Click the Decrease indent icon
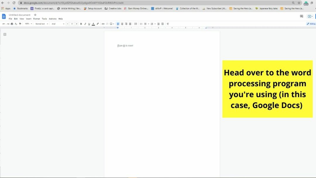Image resolution: width=316 pixels, height=178 pixels. pyautogui.click(x=158, y=24)
